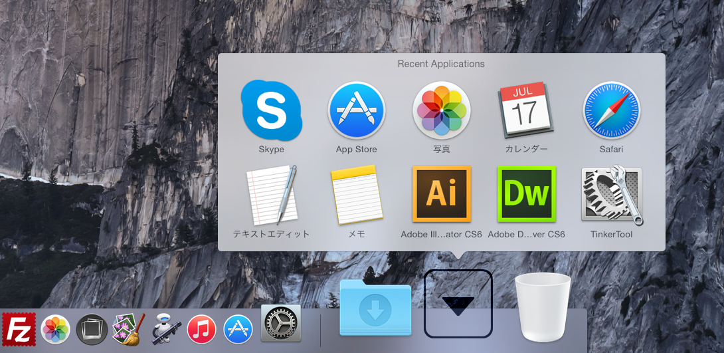This screenshot has height=353, width=724.
Task: Open the dark stacked-photos app in Dock
Action: (x=92, y=330)
